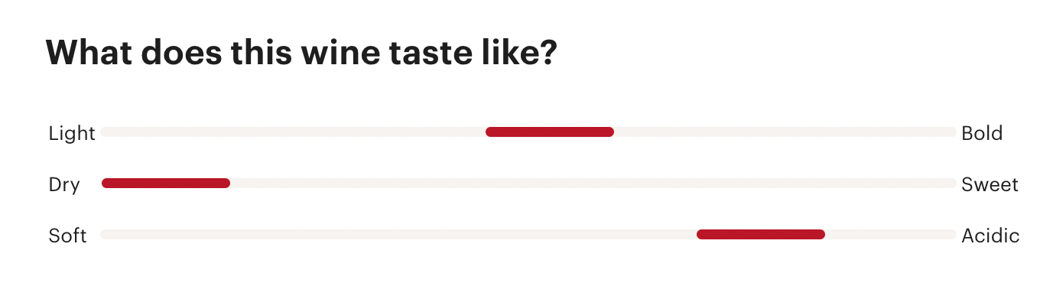Click empty Dry–Sweet track between indicator and Sweet
The height and width of the screenshot is (286, 1040).
593,183
